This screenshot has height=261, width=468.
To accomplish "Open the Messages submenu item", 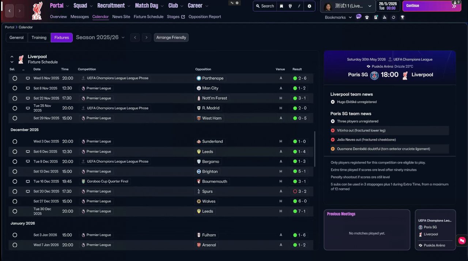I will 80,17.
